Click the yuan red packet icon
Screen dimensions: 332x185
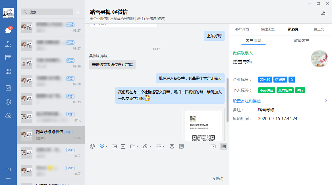172,146
